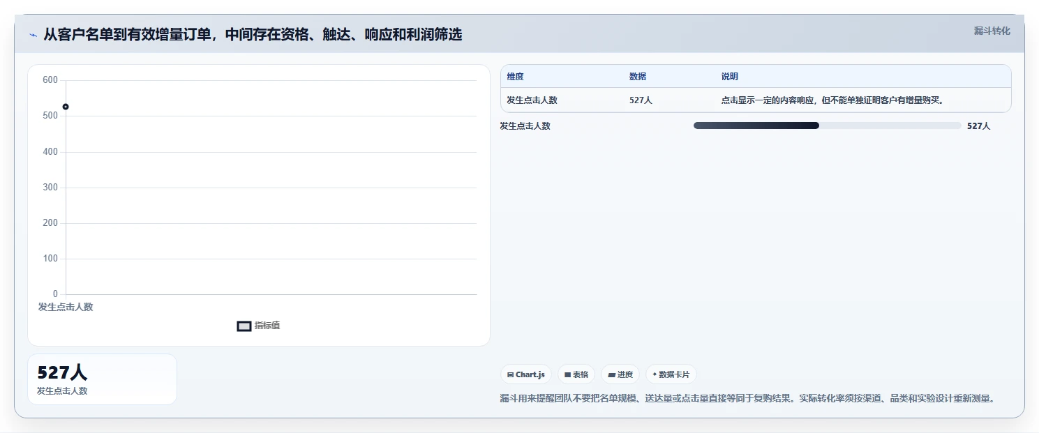Click the Chart.js pill tag
This screenshot has height=433, width=1039.
[526, 374]
